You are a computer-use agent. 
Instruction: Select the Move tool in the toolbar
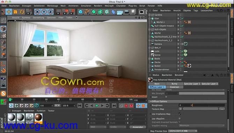click(9, 12)
